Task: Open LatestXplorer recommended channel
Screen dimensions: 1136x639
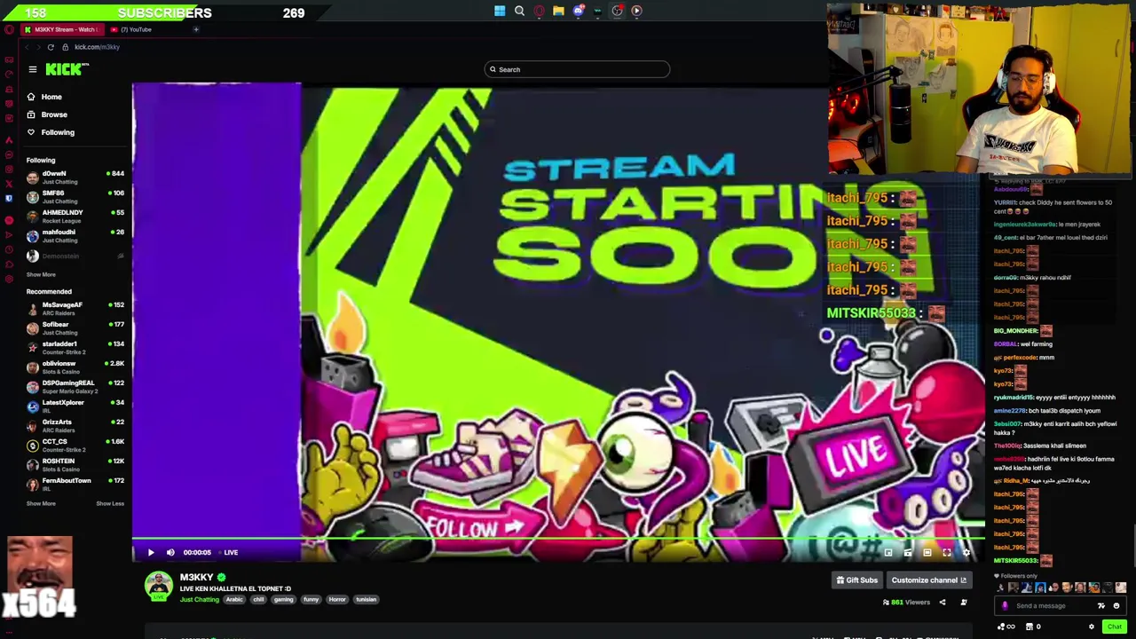Action: point(75,406)
